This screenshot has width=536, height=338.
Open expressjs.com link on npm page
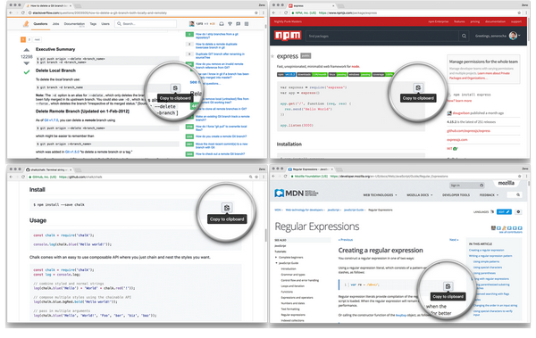coord(457,140)
